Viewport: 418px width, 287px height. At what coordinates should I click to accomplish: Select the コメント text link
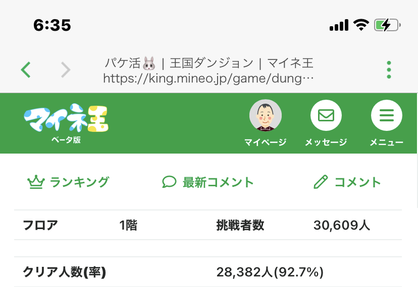tap(357, 182)
